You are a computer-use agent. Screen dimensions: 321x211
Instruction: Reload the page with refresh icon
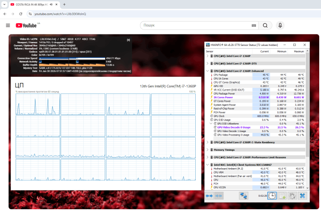pyautogui.click(x=21, y=14)
